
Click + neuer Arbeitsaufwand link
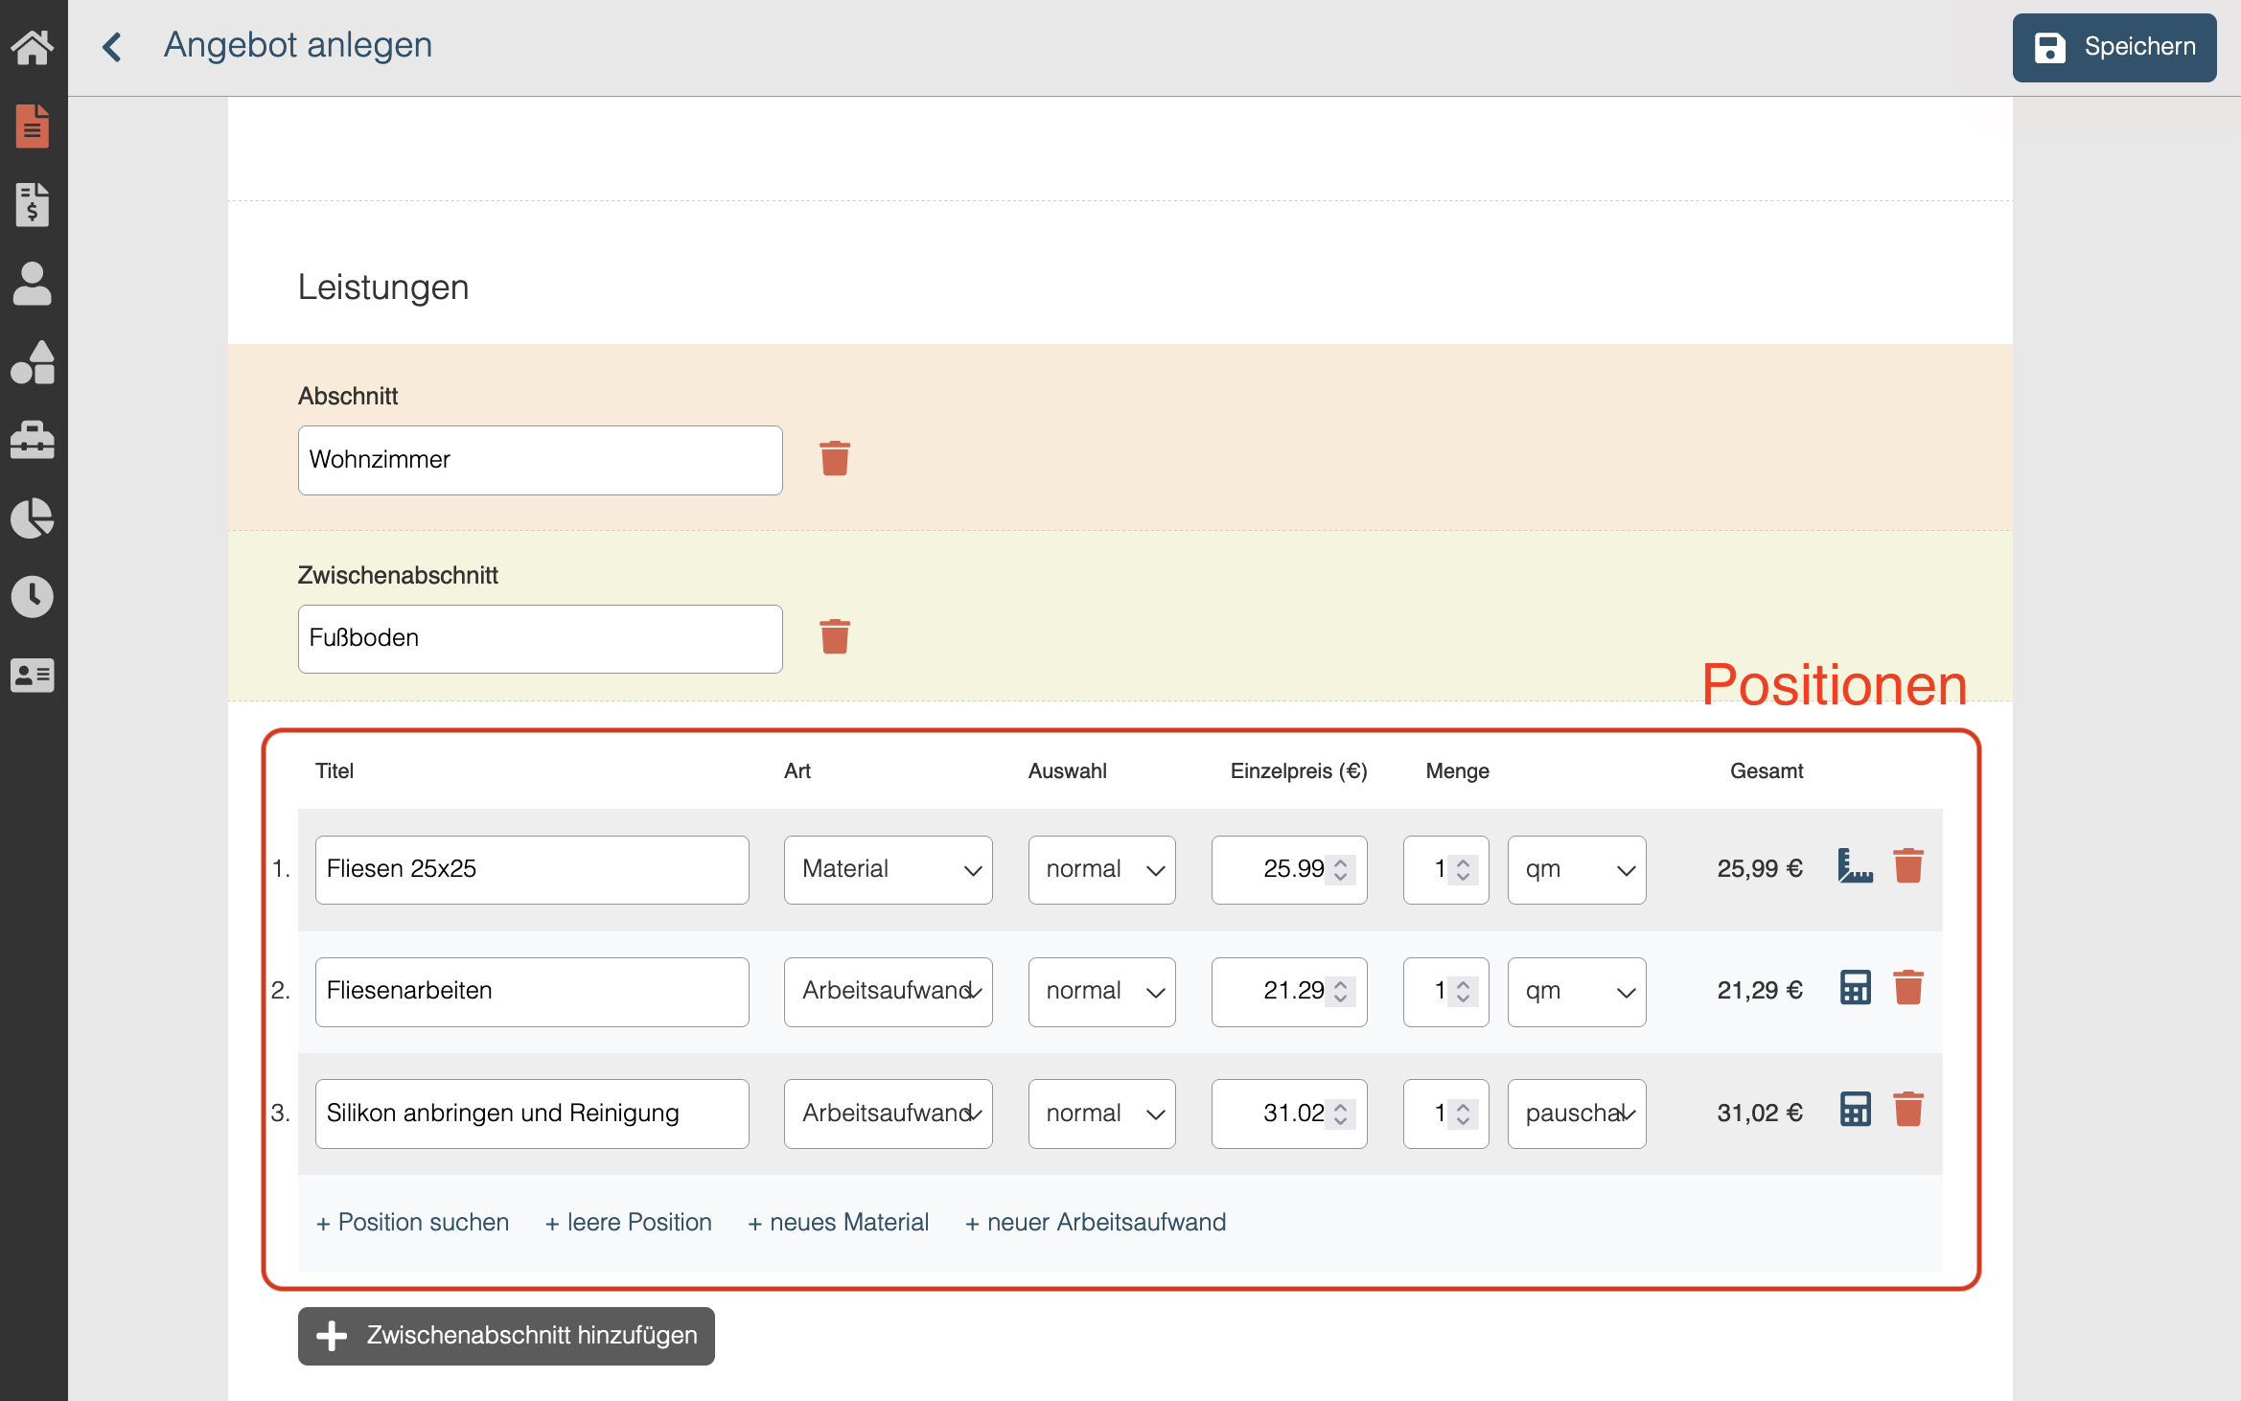coord(1096,1223)
